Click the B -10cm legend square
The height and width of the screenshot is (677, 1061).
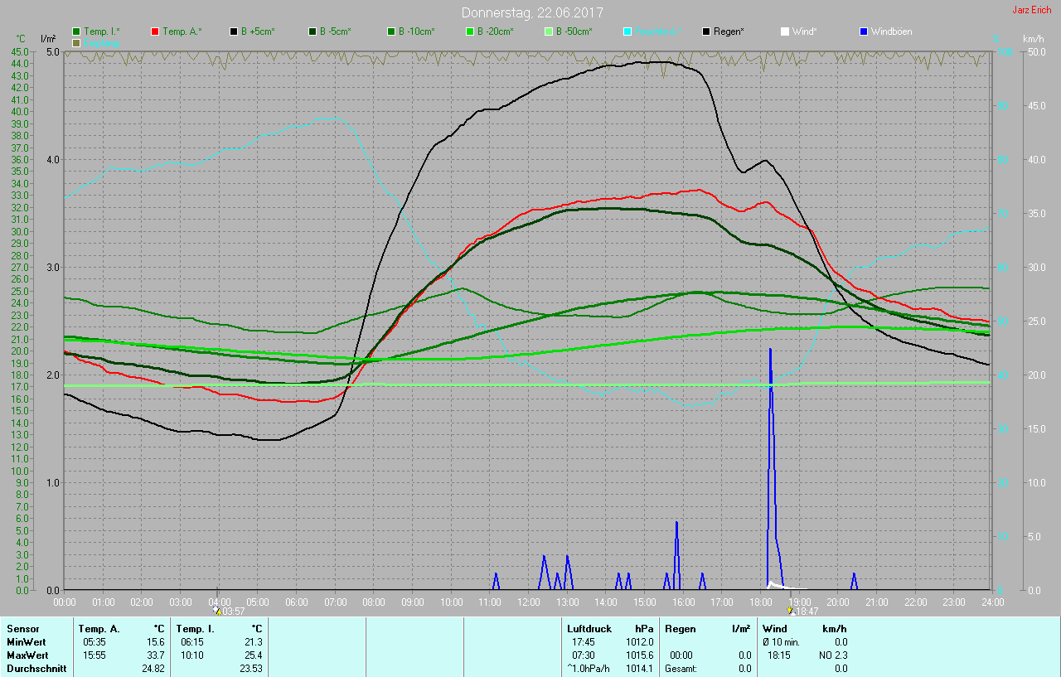pos(391,31)
